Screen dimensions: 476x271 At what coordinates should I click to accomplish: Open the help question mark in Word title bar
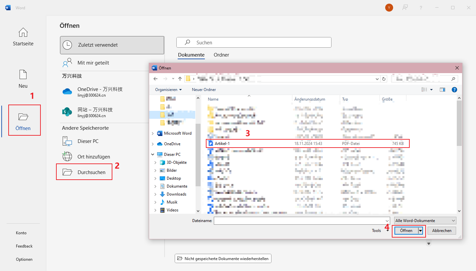point(421,8)
